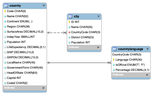The width and height of the screenshot is (153, 95).
Task: Click the city table icon
Action: [x=70, y=16]
